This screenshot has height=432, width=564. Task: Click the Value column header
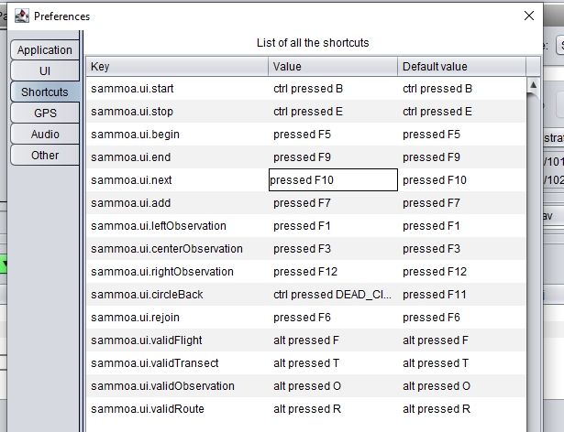333,67
